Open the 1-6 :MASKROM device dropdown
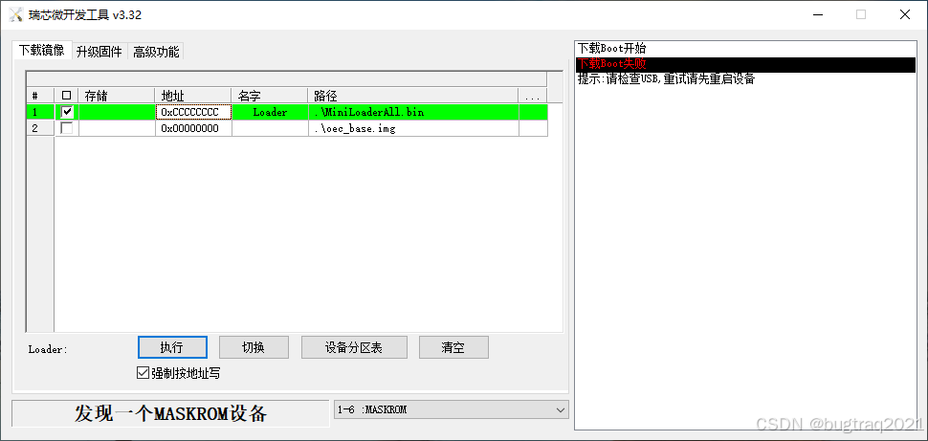 pyautogui.click(x=451, y=409)
